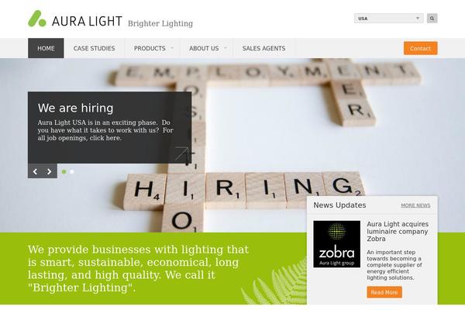
Task: Go to previous slide arrow
Action: click(x=35, y=171)
